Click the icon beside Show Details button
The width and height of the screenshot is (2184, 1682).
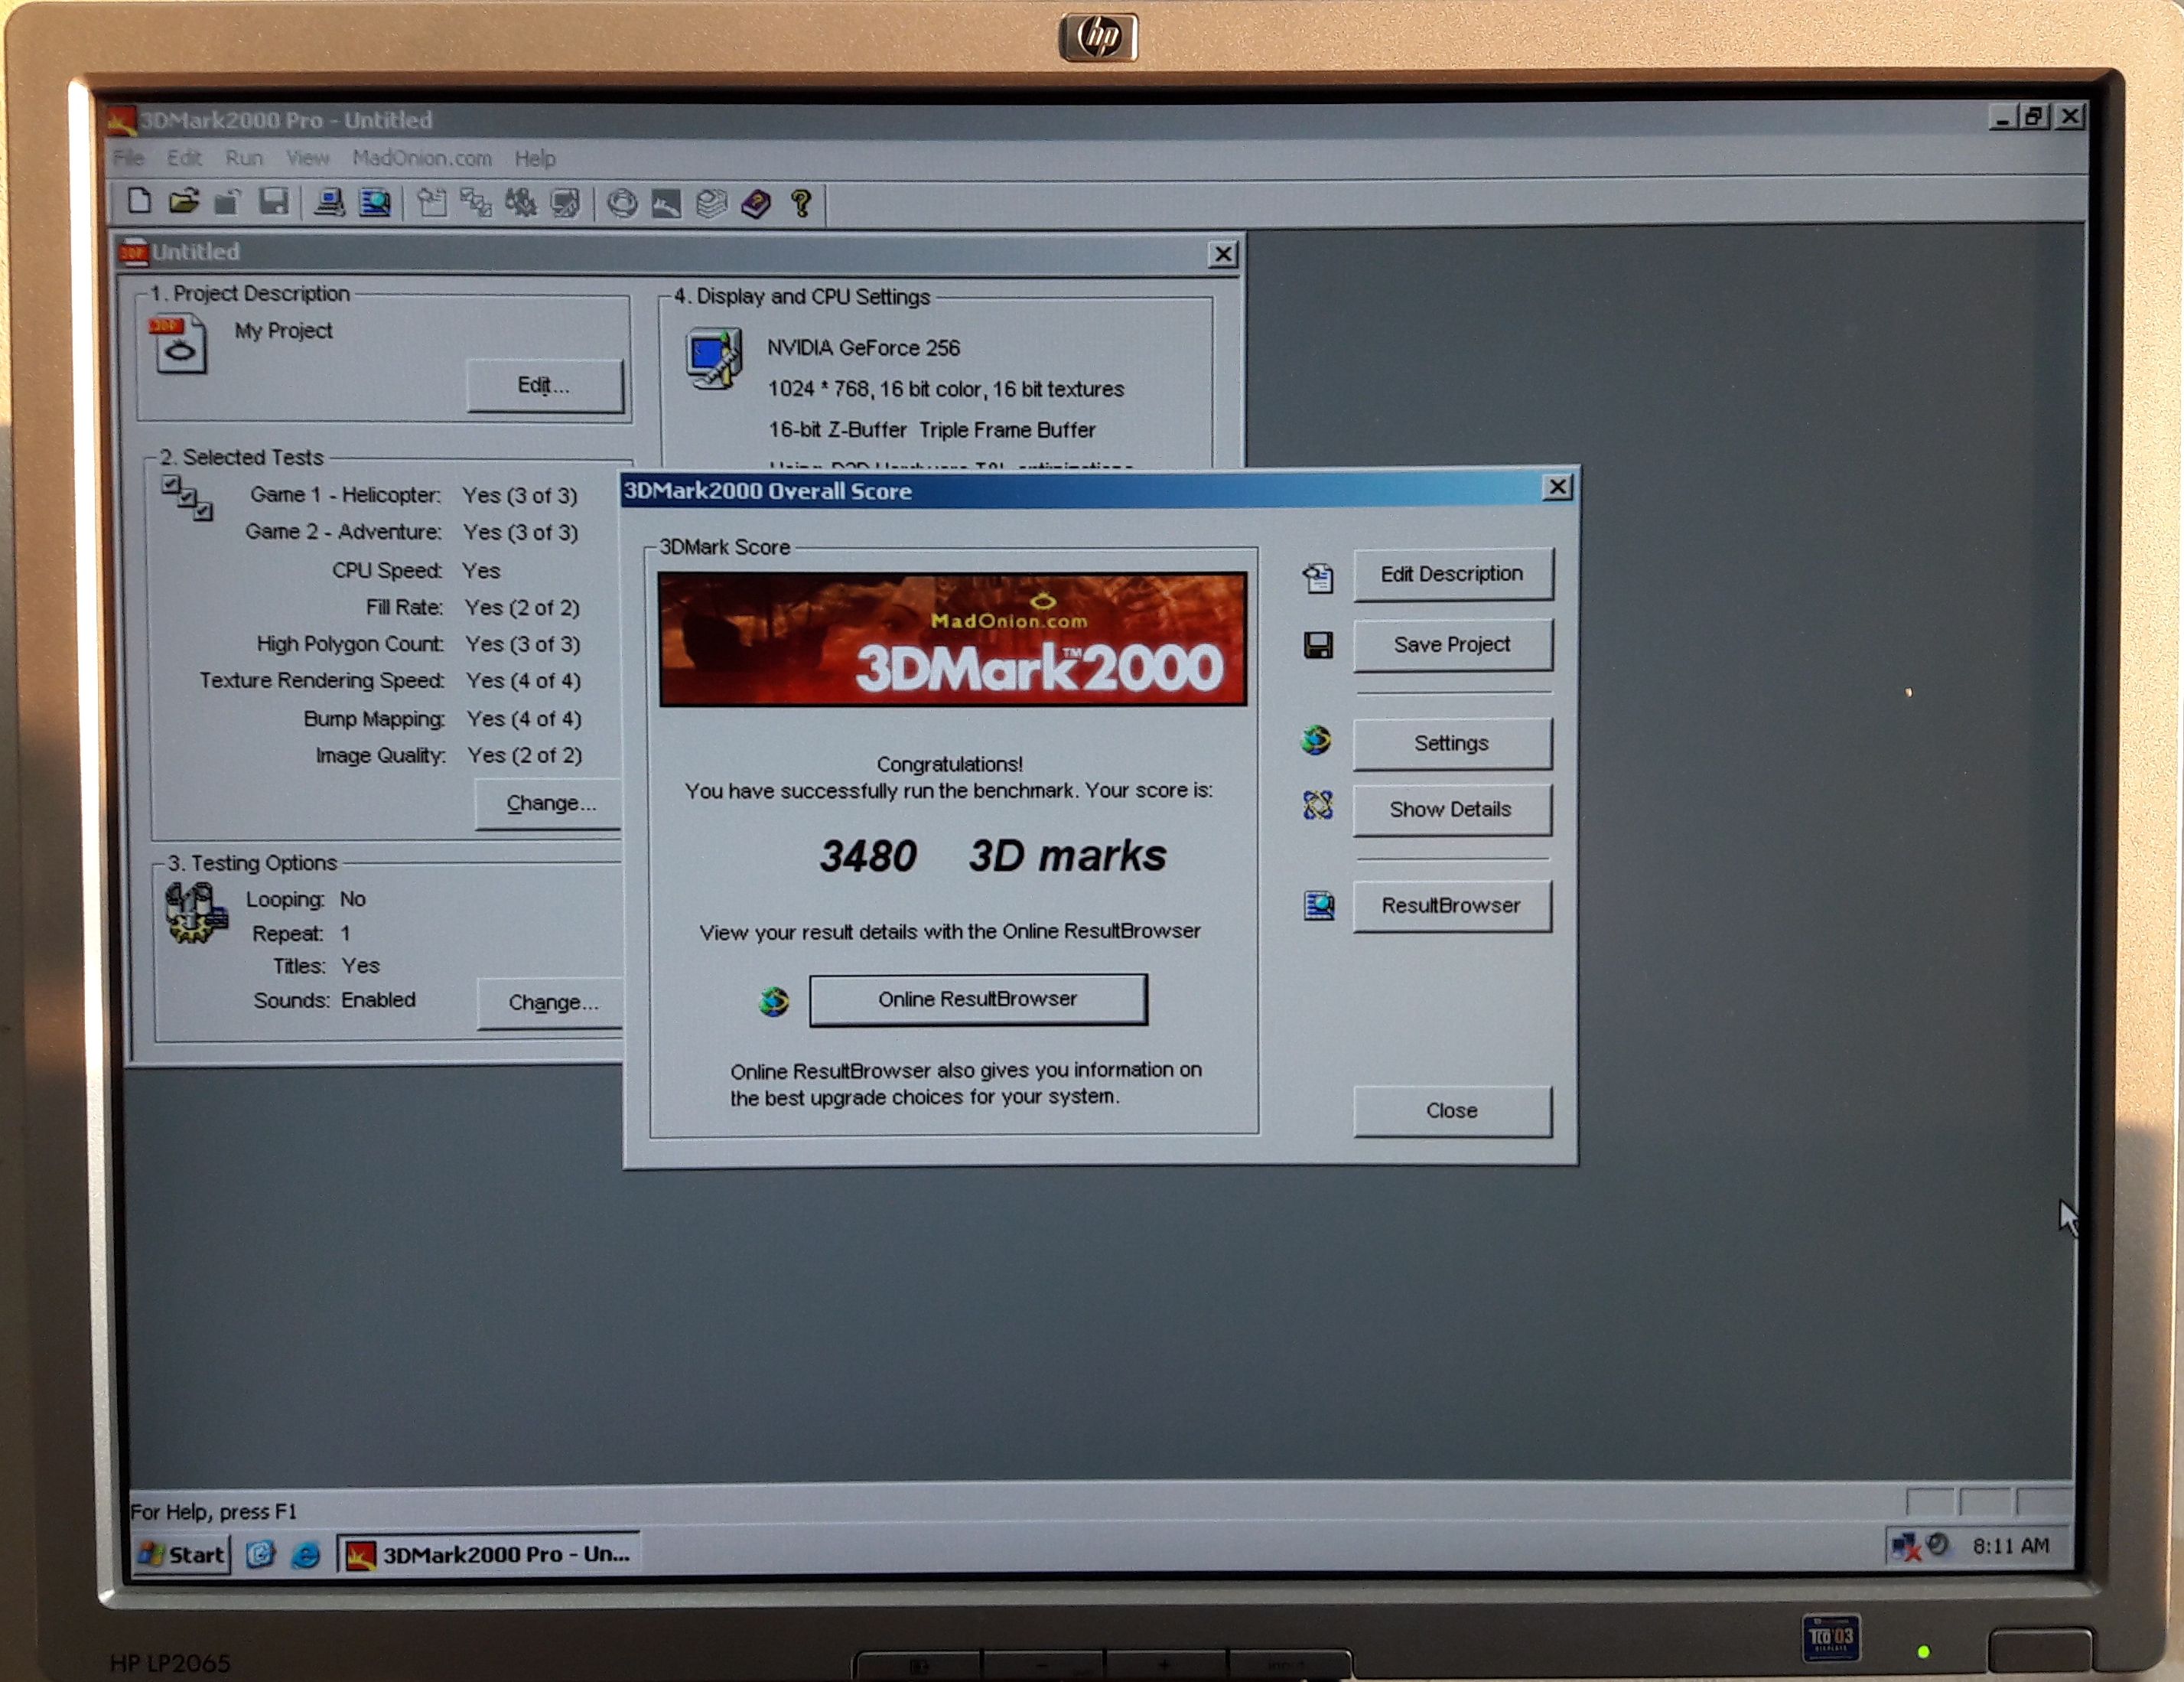(1318, 804)
